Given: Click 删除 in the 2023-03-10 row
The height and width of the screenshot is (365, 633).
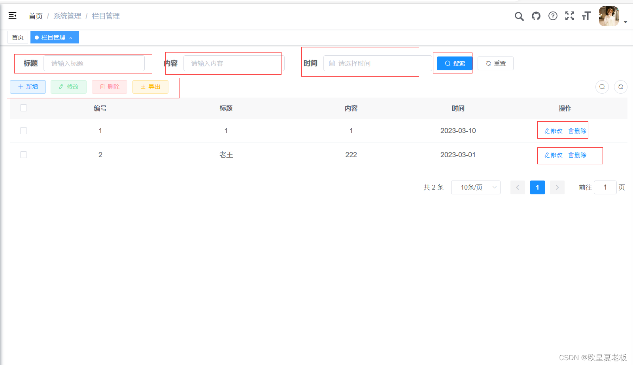Looking at the screenshot, I should (x=577, y=131).
